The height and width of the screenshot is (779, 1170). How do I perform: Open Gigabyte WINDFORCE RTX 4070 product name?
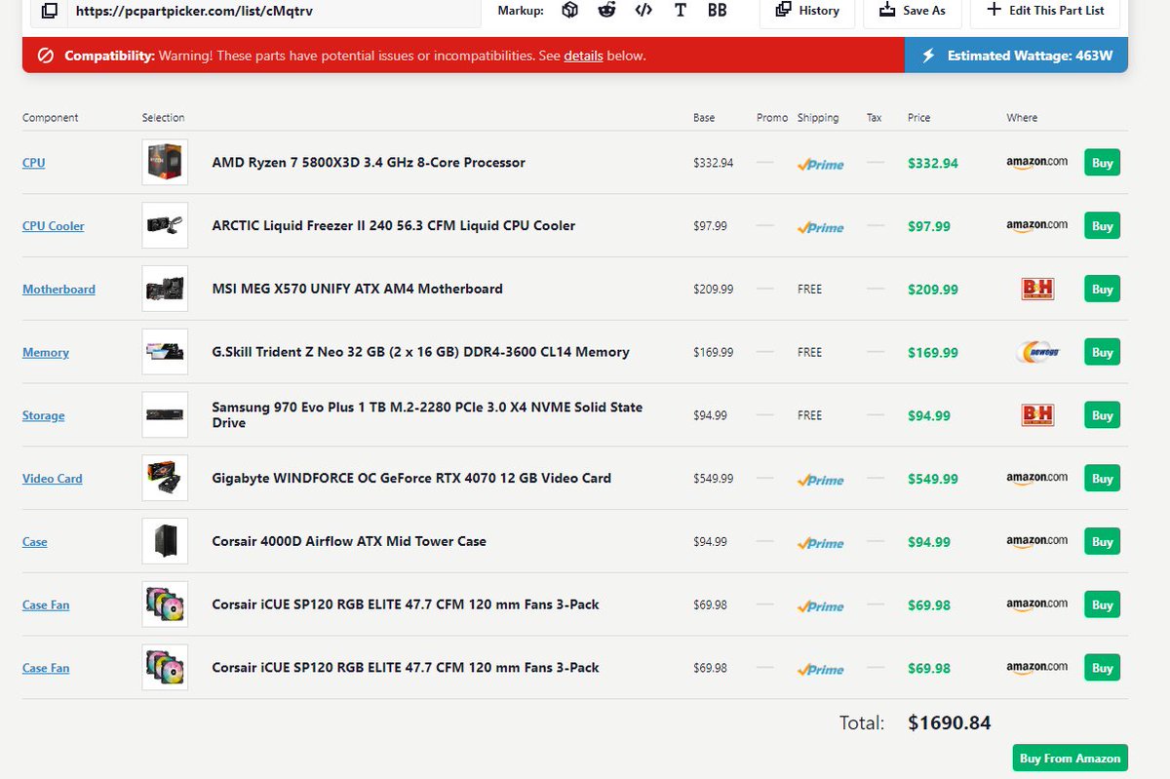coord(411,478)
